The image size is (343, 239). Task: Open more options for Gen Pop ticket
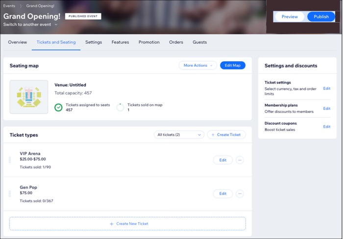pyautogui.click(x=240, y=194)
